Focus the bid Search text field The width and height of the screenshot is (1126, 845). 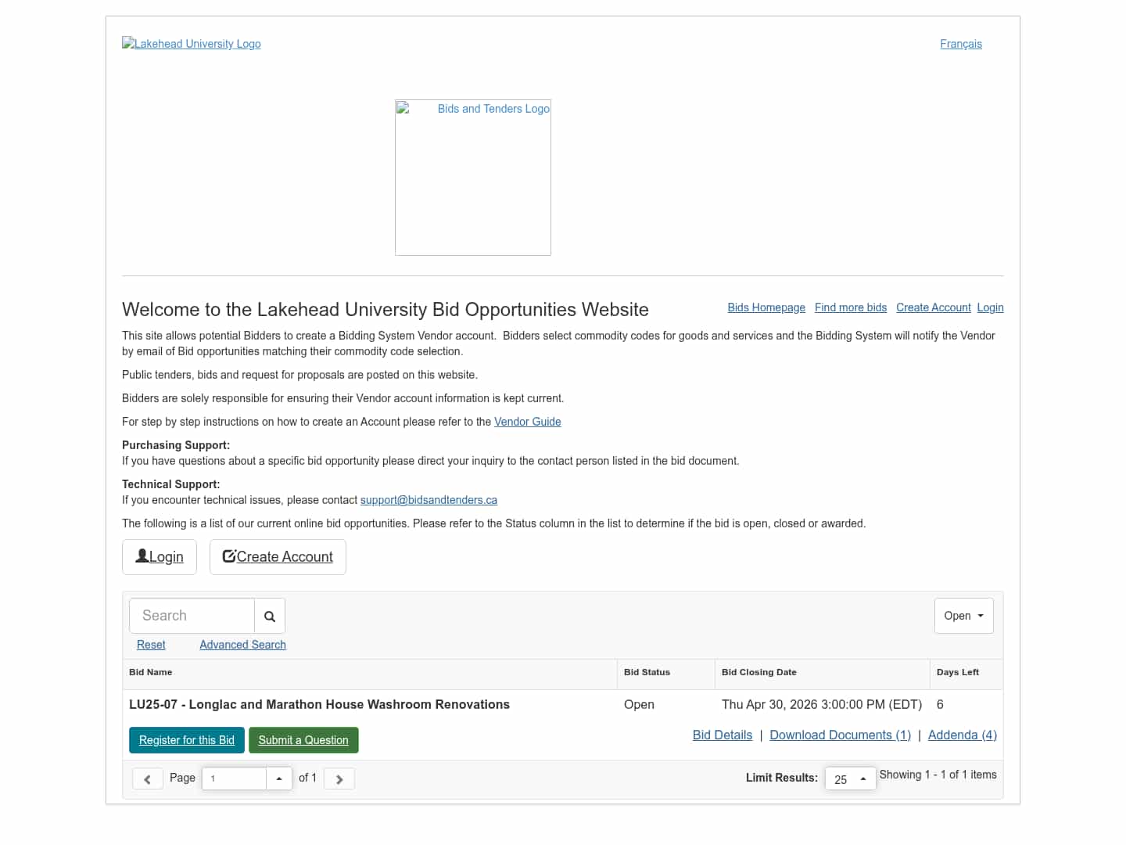pos(192,616)
